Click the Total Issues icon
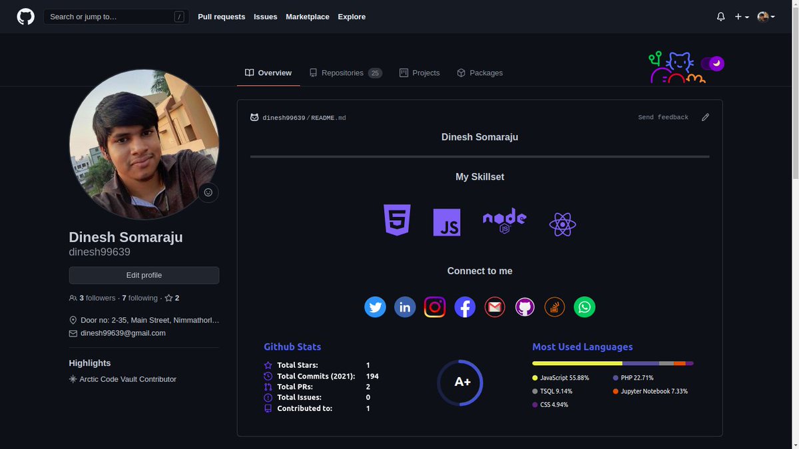Image resolution: width=799 pixels, height=449 pixels. click(268, 397)
